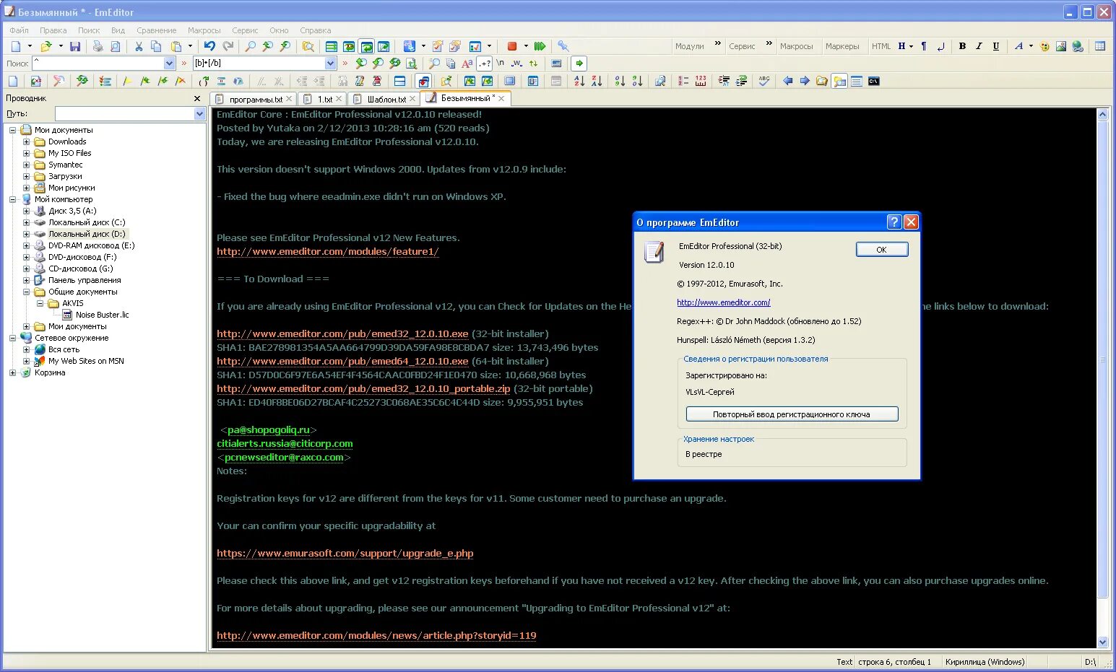1116x672 pixels.
Task: Click the Кириллица (Windows) encoding in status bar
Action: click(985, 662)
